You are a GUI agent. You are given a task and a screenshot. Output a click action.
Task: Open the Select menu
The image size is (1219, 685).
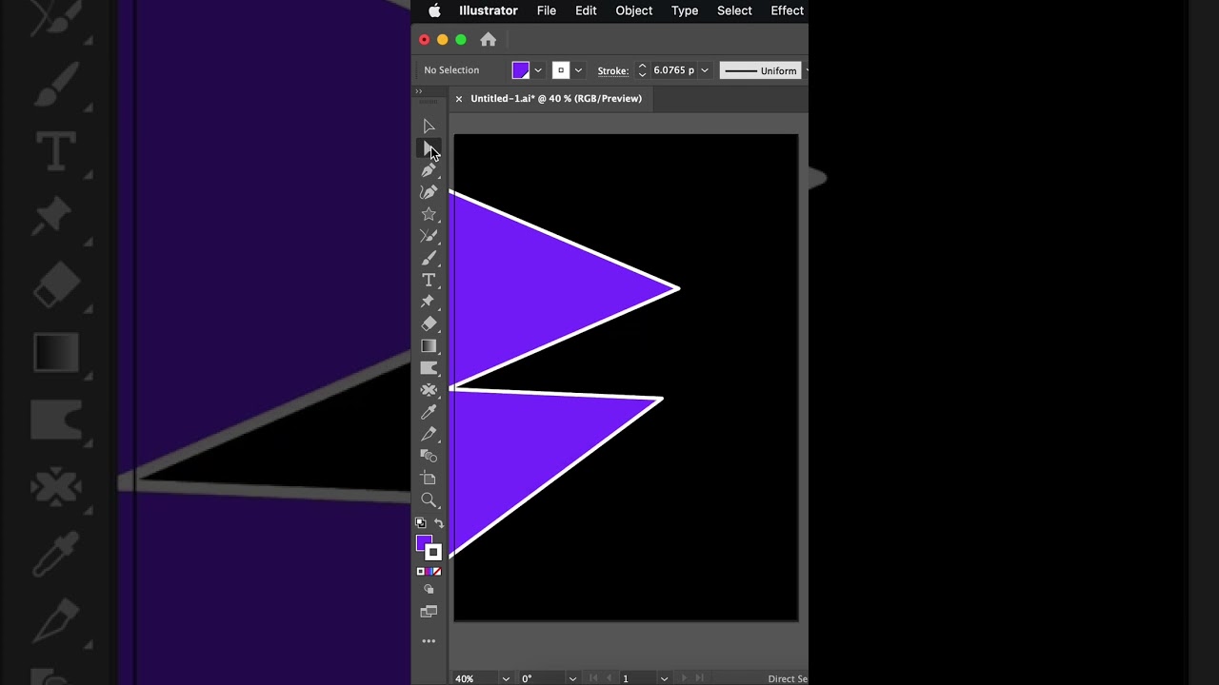tap(734, 10)
